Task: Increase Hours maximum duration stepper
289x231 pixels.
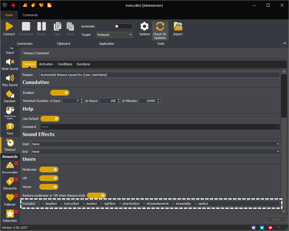Action: 119,99
